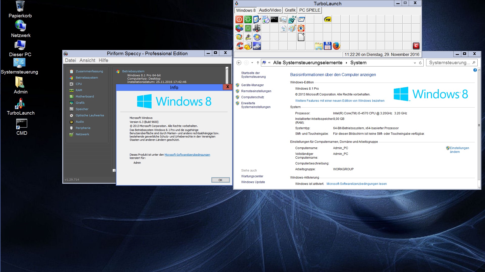Select Optische Laufwerke in Speccy sidebar
Screen dimensions: 485x272
click(90, 115)
